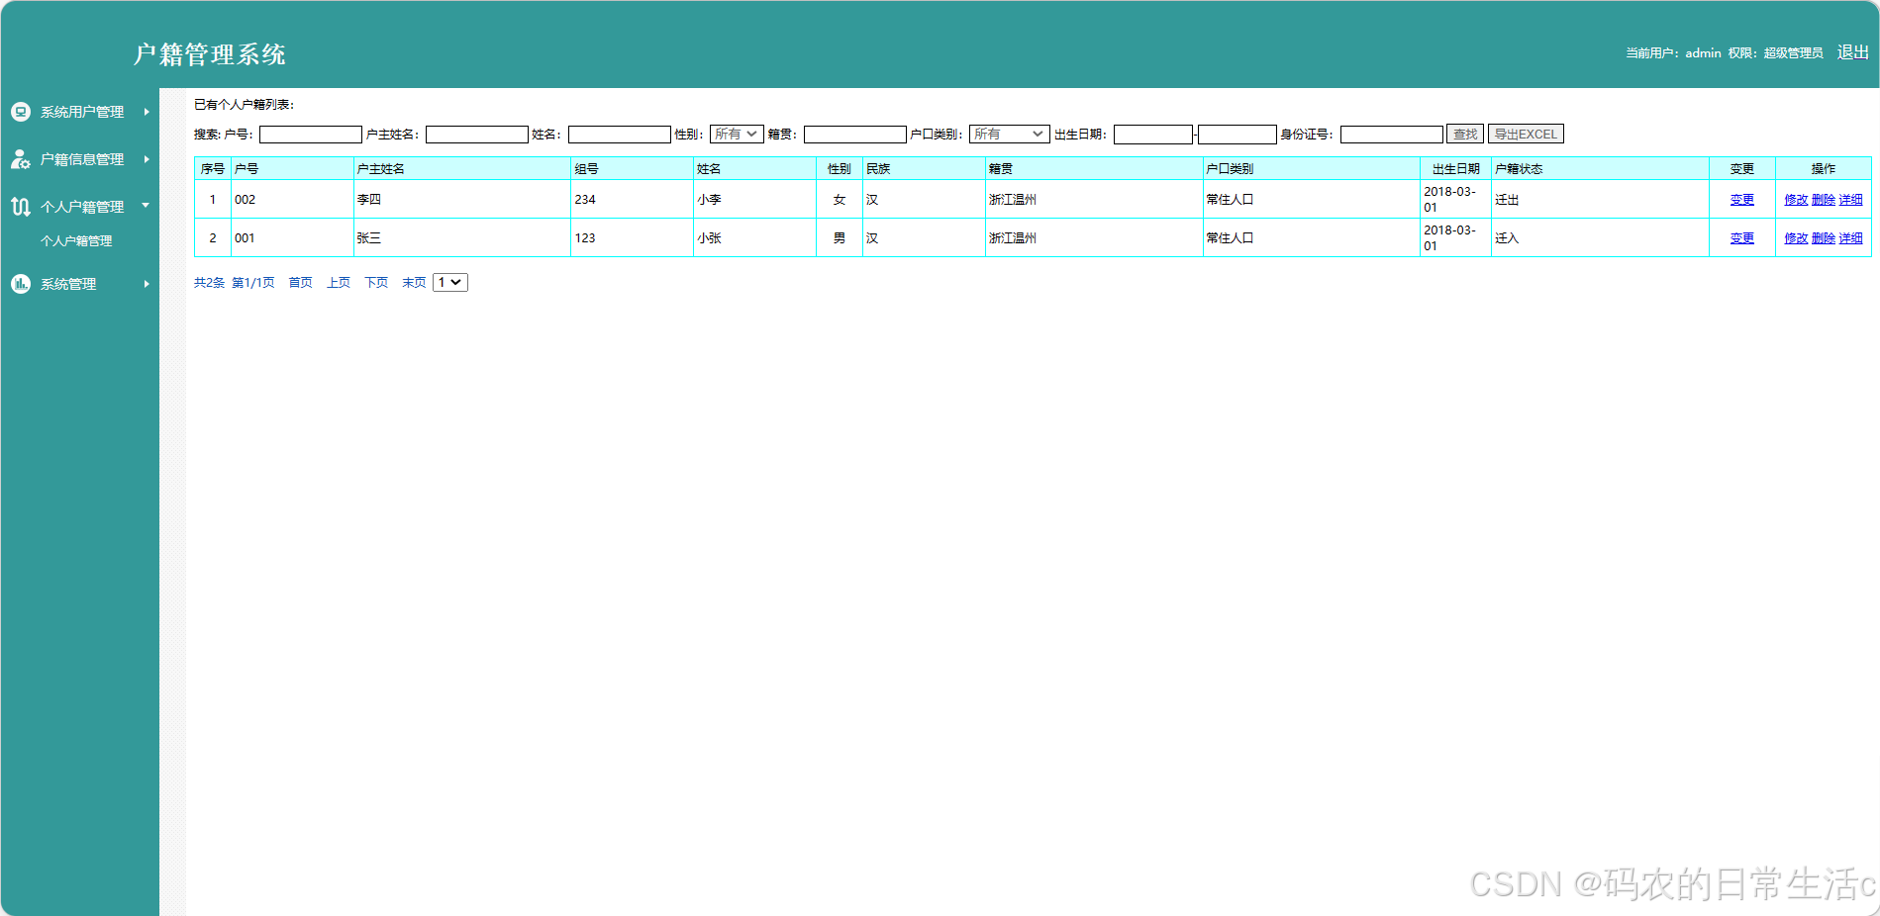Open the 性别 filter dropdown
The width and height of the screenshot is (1880, 916).
[x=736, y=134]
